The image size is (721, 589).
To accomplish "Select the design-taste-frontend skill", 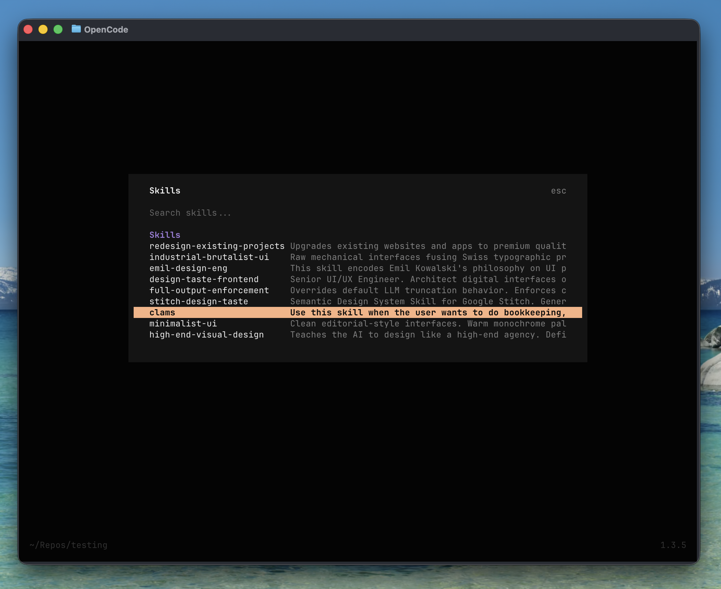I will (204, 279).
